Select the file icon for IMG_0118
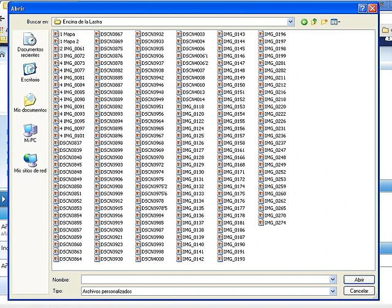The width and height of the screenshot is (392, 308). tap(179, 107)
